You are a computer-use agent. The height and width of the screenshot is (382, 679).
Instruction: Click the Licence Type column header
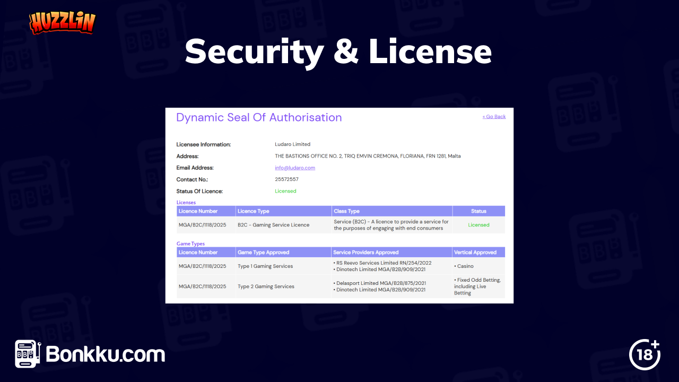click(x=283, y=211)
